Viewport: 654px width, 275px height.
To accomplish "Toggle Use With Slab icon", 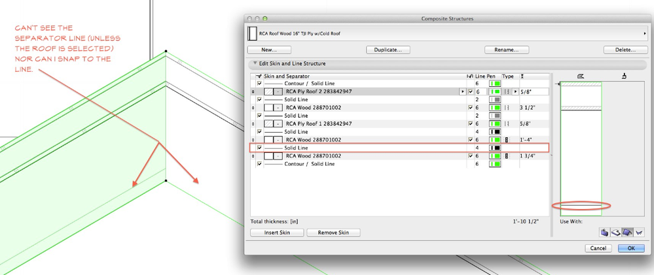I will [616, 232].
